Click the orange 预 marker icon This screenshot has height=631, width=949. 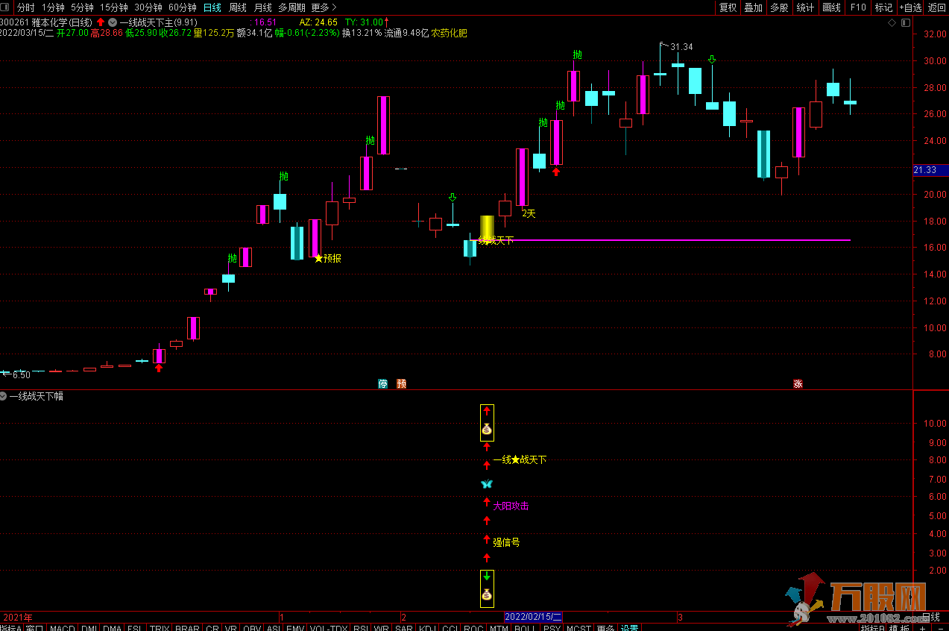pyautogui.click(x=402, y=384)
